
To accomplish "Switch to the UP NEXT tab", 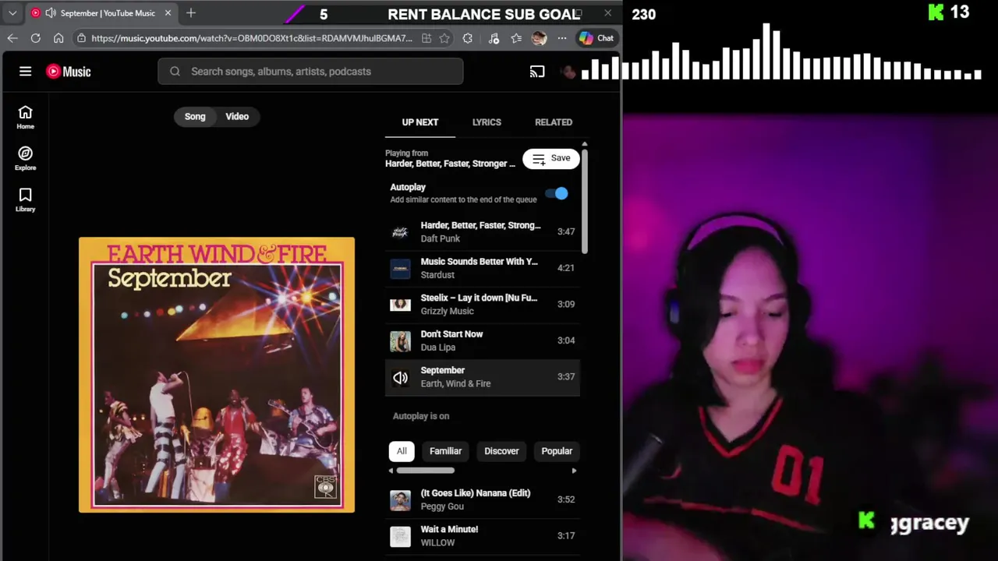I will click(420, 122).
